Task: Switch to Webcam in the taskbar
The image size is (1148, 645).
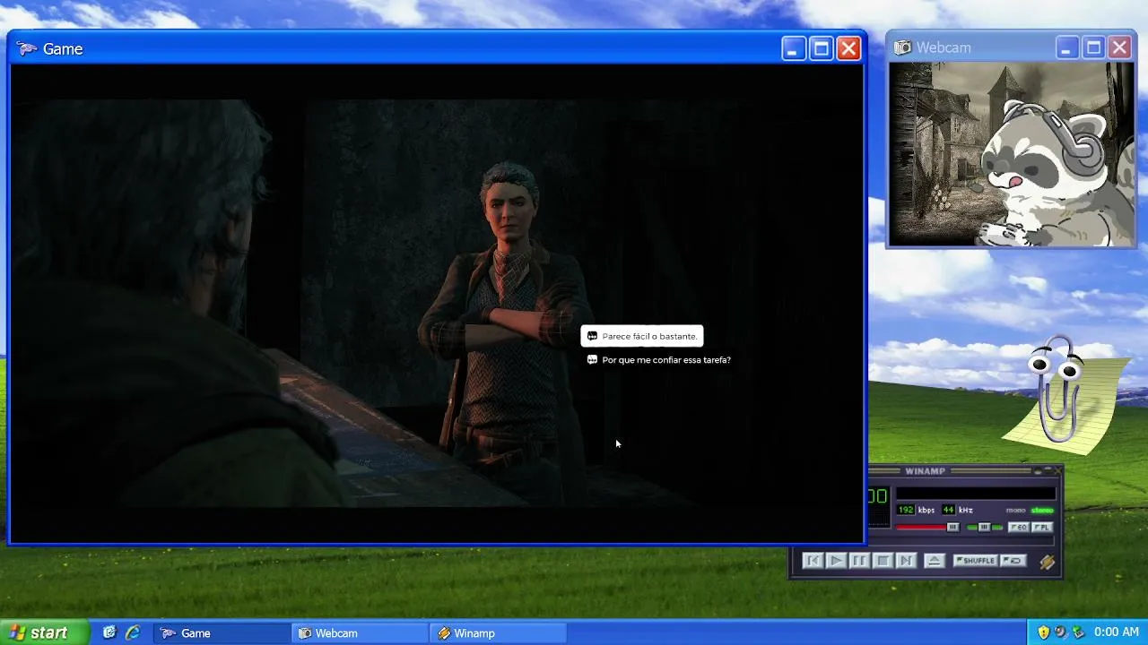Action: [x=361, y=633]
